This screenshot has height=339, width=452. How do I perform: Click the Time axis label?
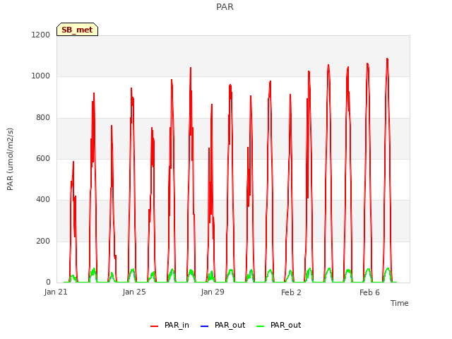(x=400, y=303)
